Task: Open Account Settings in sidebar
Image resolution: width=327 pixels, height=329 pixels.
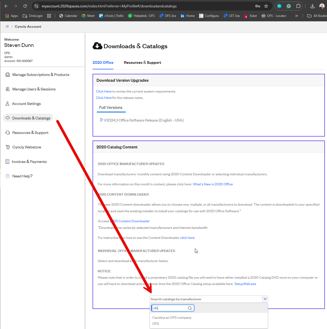Action: [x=23, y=104]
